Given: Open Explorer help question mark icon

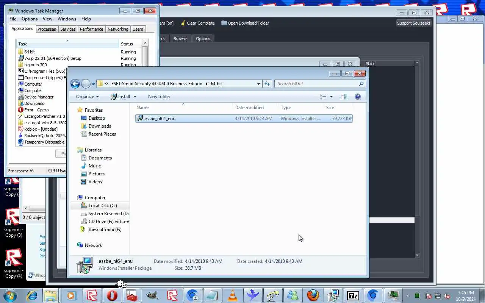Looking at the screenshot, I should (357, 97).
